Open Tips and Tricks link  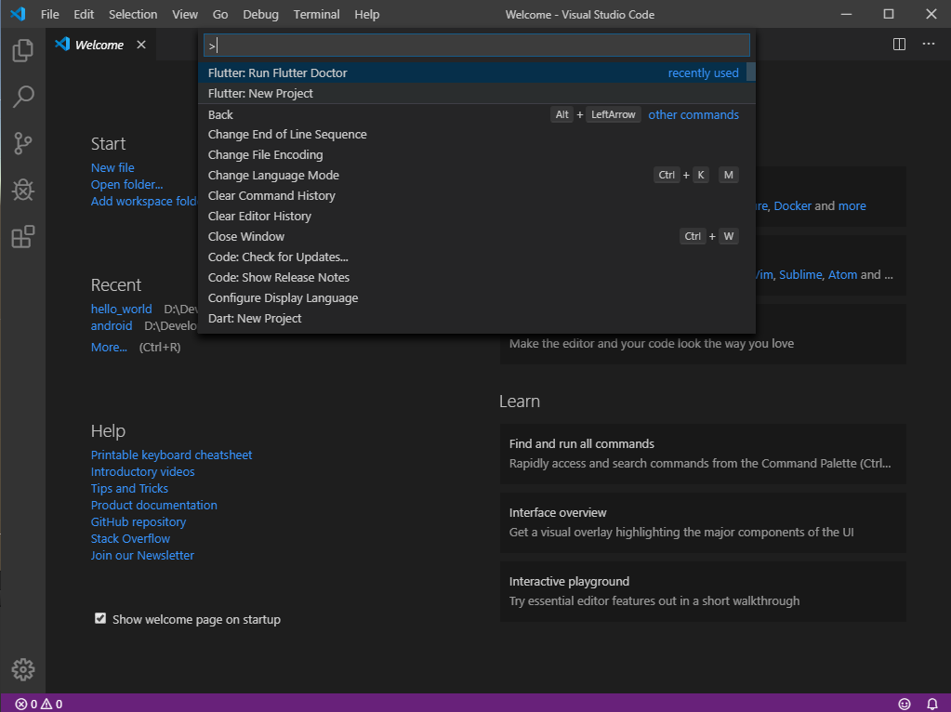pos(129,488)
